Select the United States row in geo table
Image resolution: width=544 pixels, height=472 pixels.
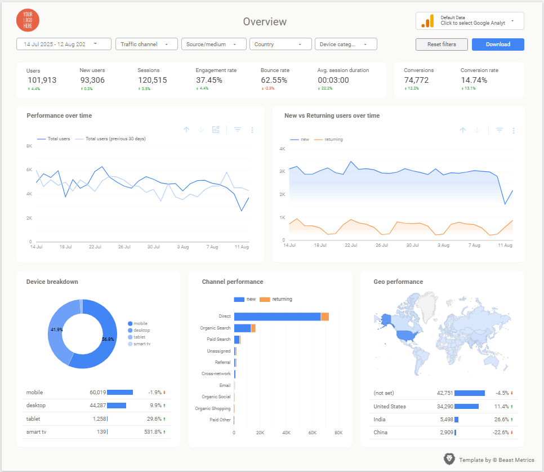pyautogui.click(x=444, y=407)
